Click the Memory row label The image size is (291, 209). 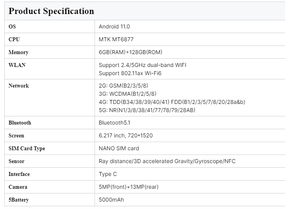pyautogui.click(x=18, y=52)
